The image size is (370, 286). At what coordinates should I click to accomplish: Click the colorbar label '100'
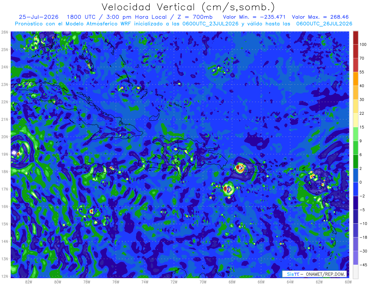363,44
